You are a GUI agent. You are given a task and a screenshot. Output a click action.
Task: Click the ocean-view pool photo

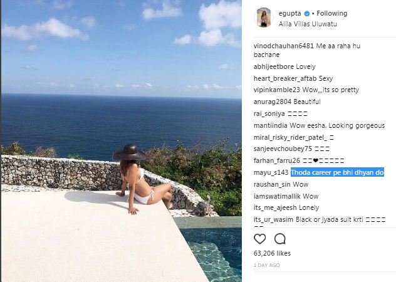point(120,141)
